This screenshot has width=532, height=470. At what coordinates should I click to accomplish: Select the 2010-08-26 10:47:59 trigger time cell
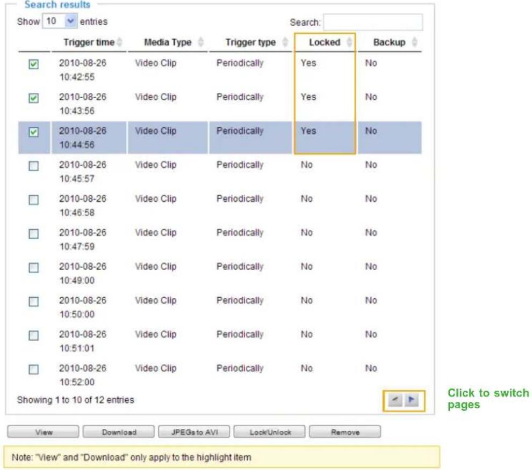click(82, 239)
